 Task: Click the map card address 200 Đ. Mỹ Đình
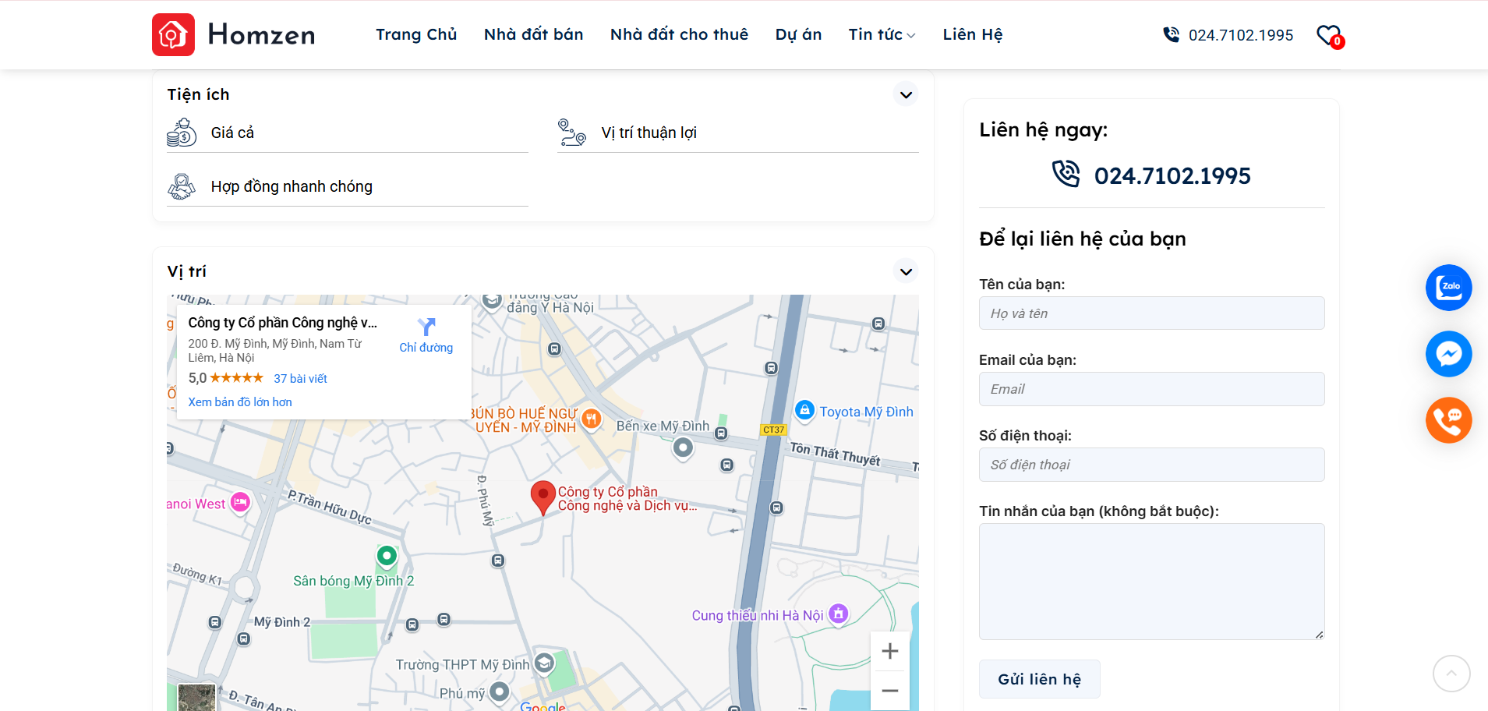275,351
